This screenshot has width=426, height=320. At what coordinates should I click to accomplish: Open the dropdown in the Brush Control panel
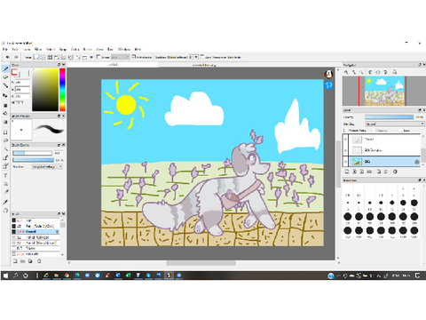tap(47, 167)
